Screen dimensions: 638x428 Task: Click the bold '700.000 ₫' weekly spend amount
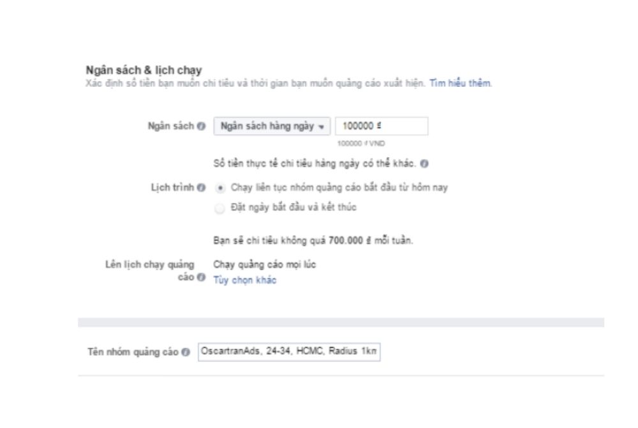[350, 241]
